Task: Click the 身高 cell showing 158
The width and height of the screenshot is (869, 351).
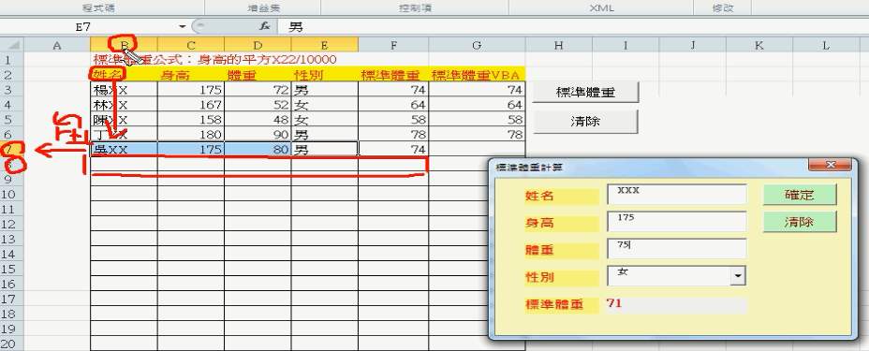Action: coord(191,119)
